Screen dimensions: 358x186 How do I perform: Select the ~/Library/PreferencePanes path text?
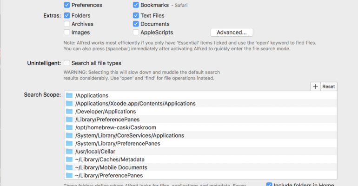[x=109, y=175]
